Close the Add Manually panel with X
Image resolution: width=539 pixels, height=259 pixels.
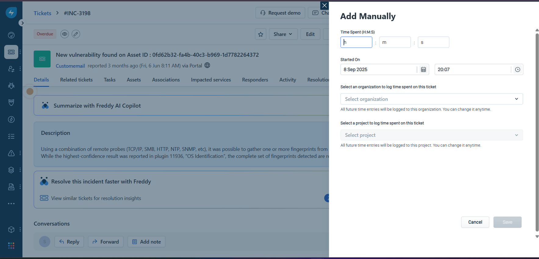coord(324,5)
